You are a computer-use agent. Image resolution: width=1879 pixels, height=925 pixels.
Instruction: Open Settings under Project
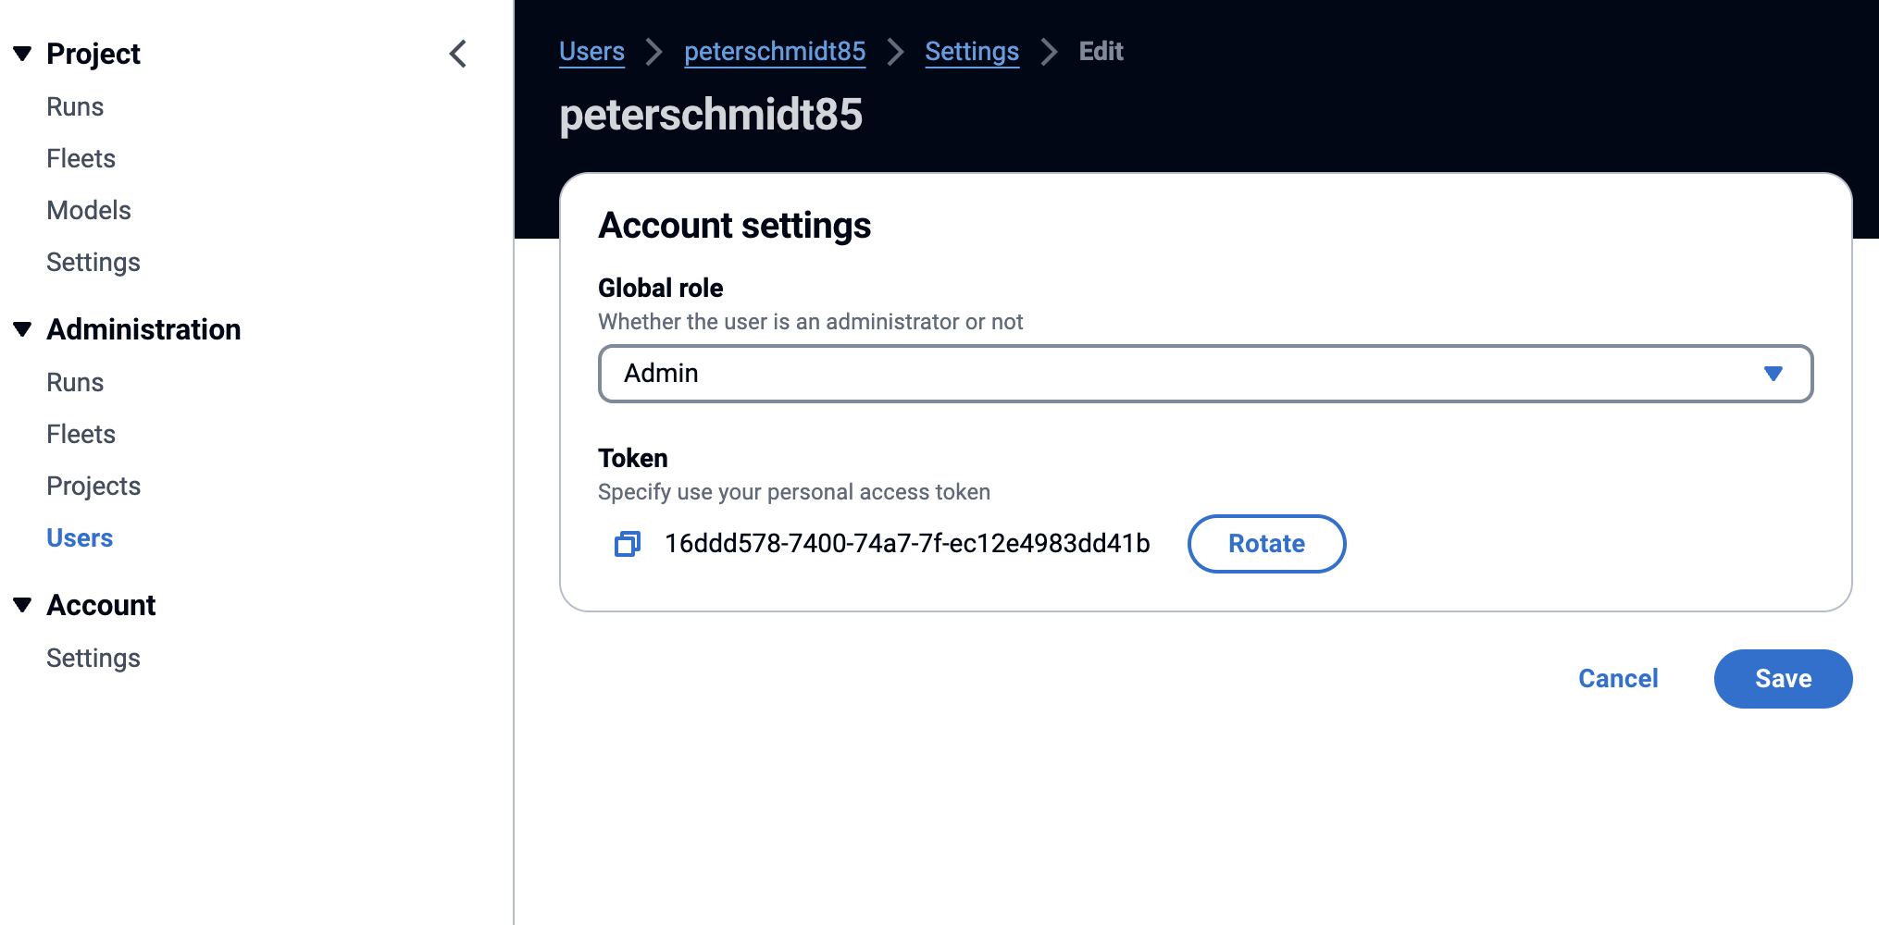(x=93, y=263)
